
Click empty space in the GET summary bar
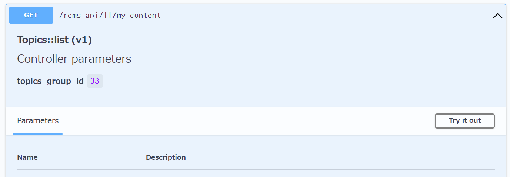[x=315, y=16]
